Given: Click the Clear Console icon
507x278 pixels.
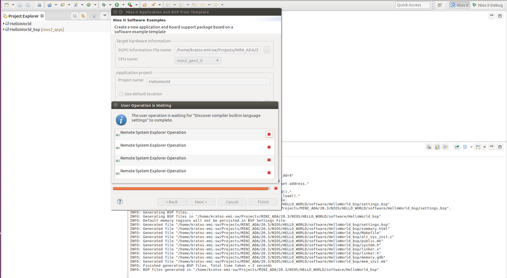Looking at the screenshot, I should coord(429,147).
